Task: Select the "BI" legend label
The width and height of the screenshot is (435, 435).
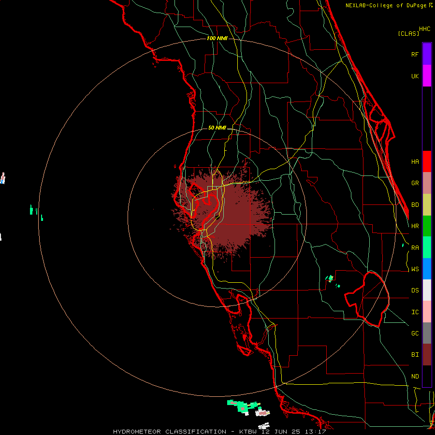Action: (x=415, y=355)
